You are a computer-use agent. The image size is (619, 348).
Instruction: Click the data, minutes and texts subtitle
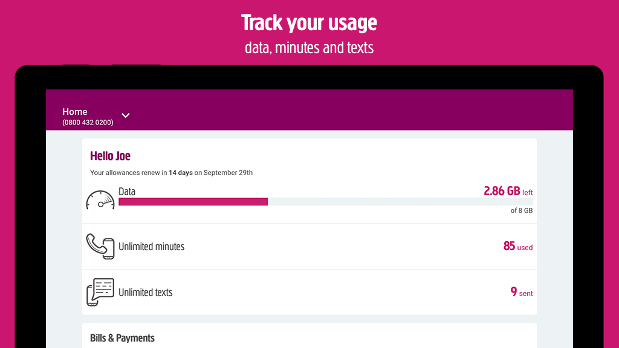click(x=309, y=48)
